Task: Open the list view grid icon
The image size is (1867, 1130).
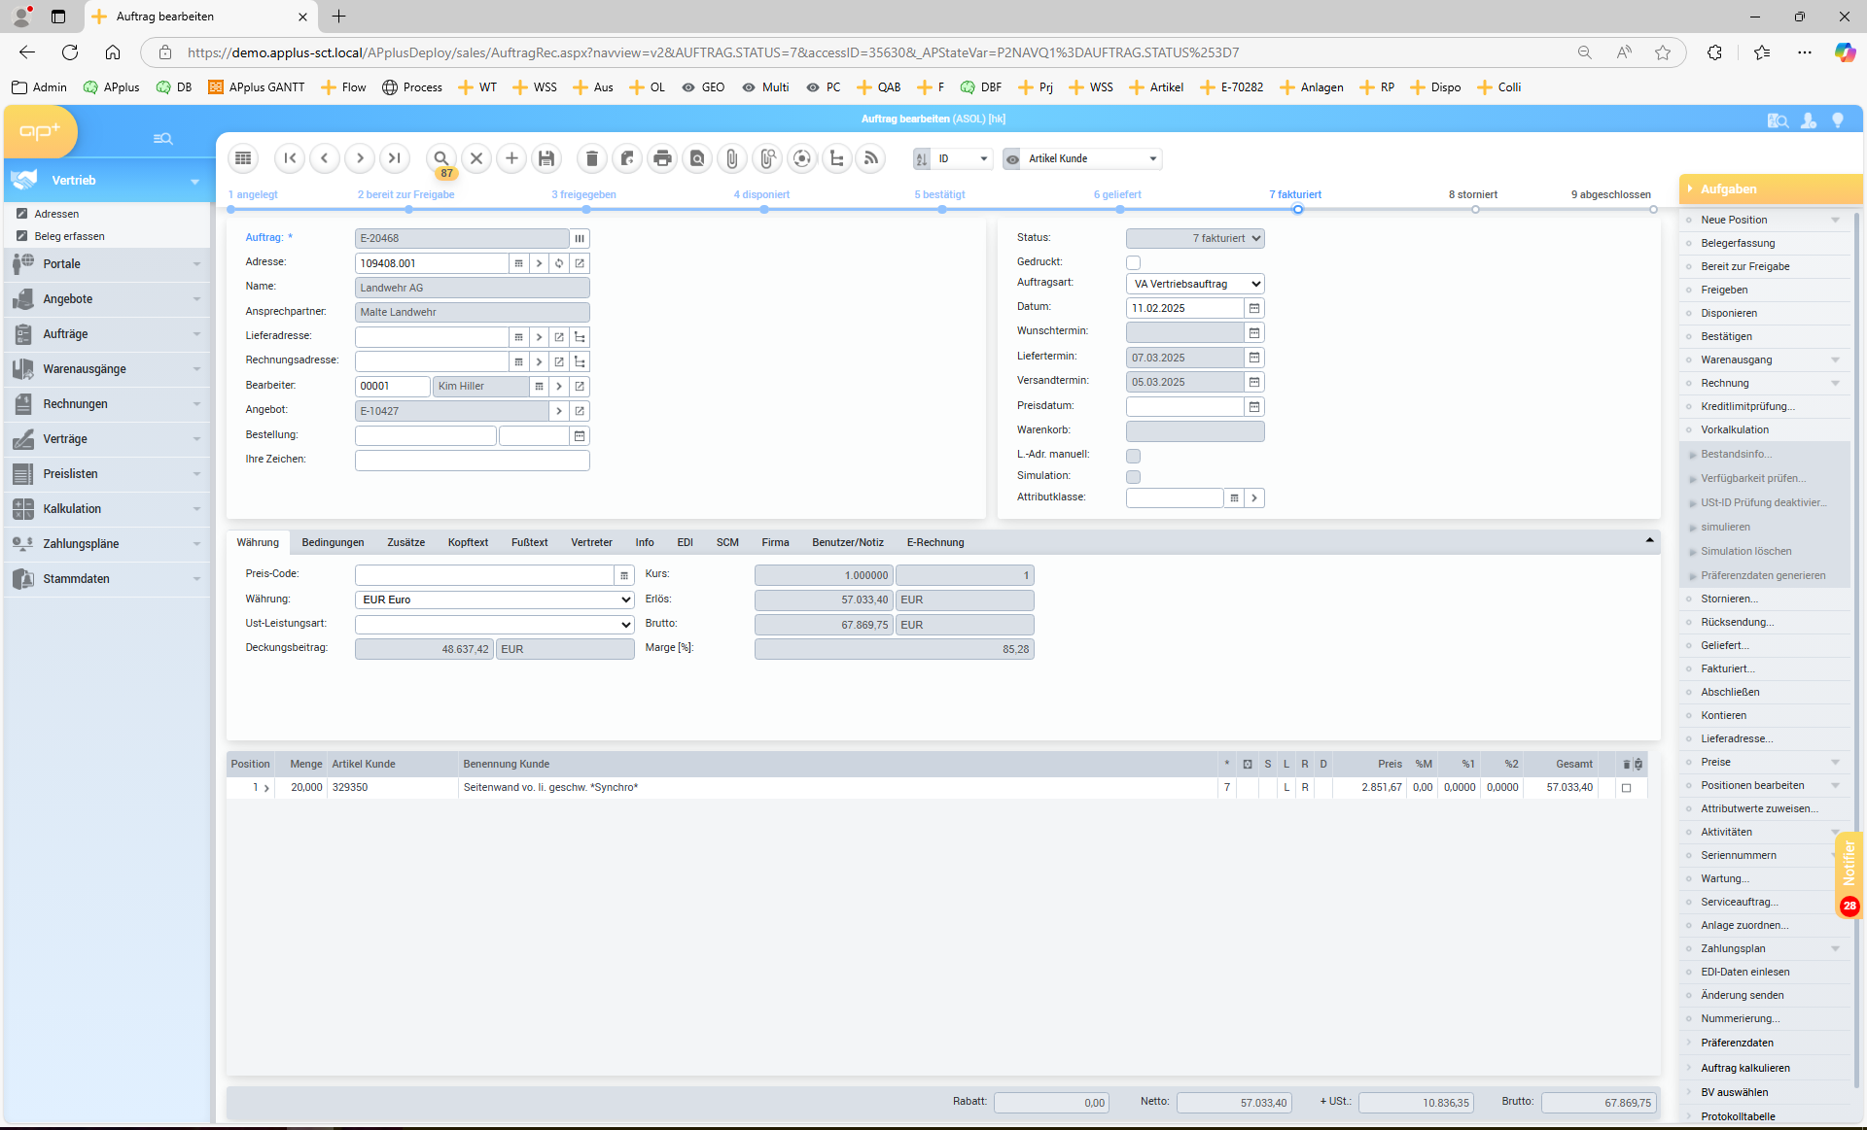Action: [243, 158]
